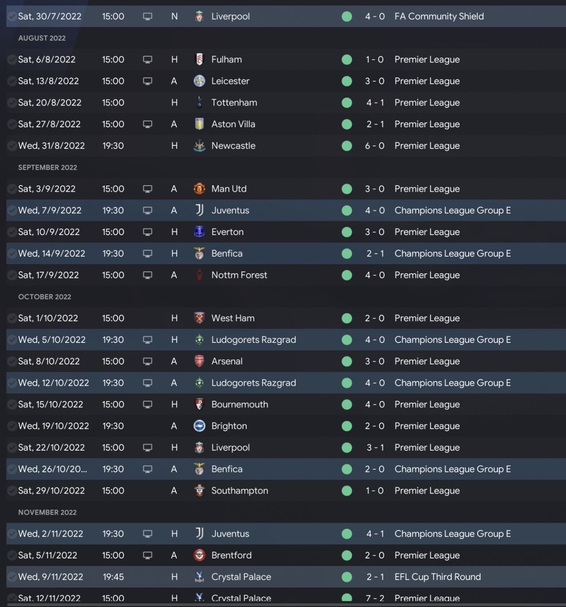Click the Leicester club crest

(x=199, y=81)
